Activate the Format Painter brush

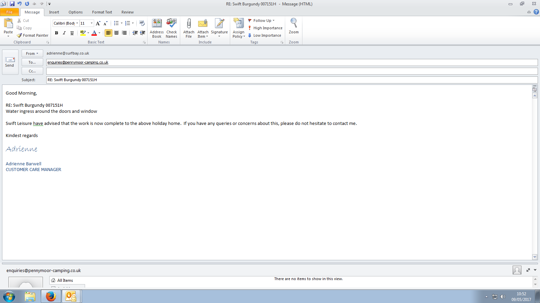[33, 35]
